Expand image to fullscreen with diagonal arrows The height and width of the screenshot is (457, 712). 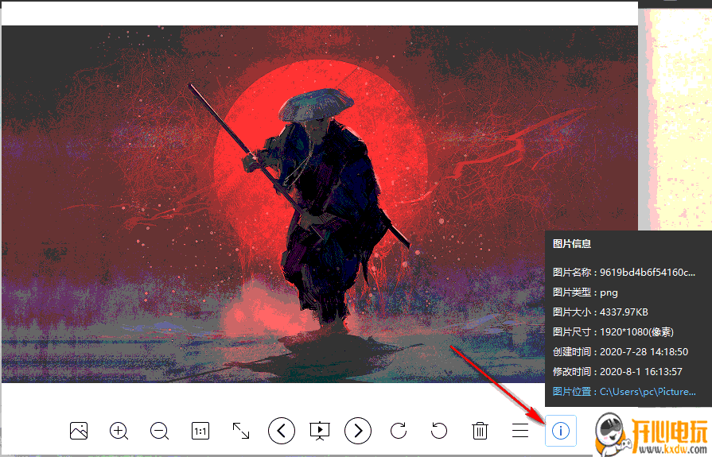pos(240,431)
